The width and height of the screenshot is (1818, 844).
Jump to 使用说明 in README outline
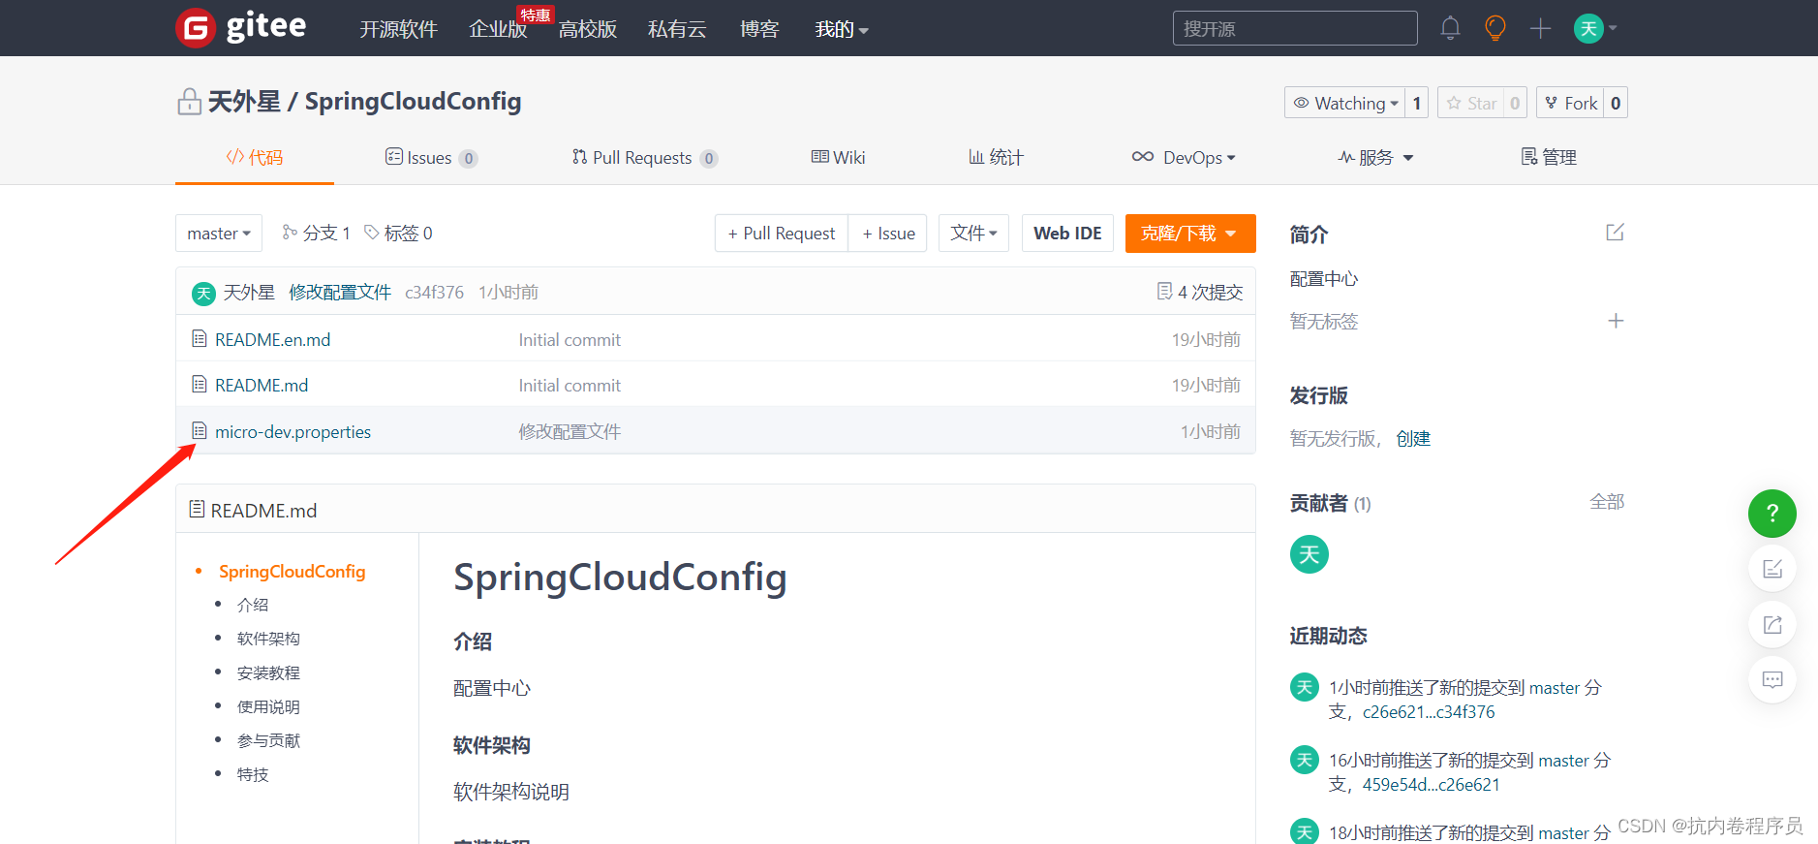[268, 706]
